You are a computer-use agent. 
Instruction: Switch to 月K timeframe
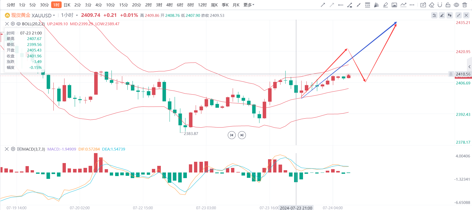point(236,5)
